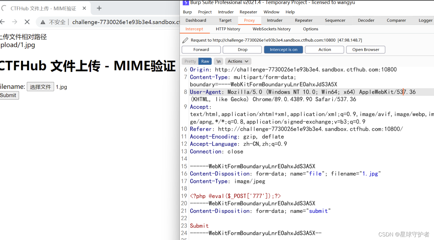
Task: Open the HTTP history sub-tab
Action: coord(228,29)
